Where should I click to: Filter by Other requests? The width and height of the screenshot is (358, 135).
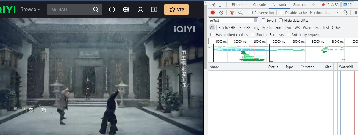pos(336,28)
